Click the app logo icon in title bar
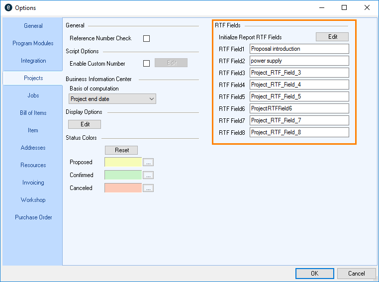The height and width of the screenshot is (282, 379). (8, 8)
